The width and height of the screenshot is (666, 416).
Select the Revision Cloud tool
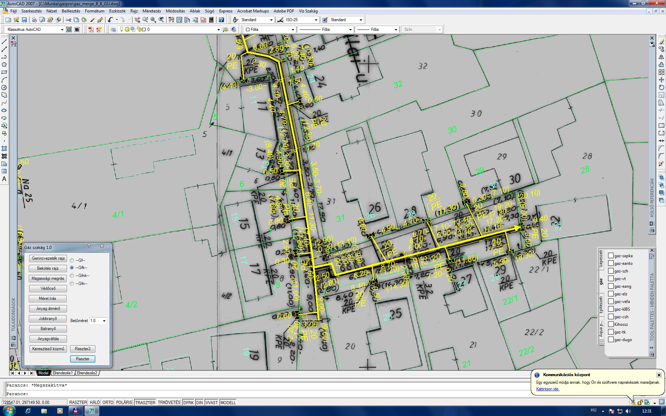click(4, 95)
